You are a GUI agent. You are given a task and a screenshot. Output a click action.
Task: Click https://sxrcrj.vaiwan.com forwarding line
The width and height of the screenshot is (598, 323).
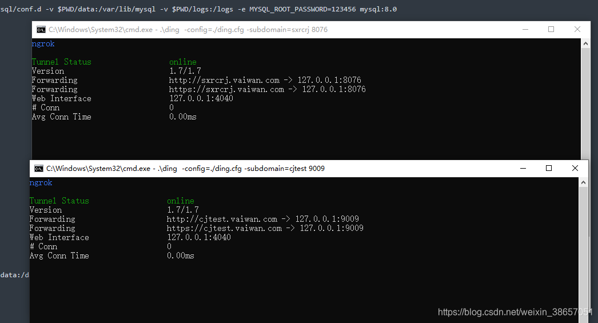(268, 89)
